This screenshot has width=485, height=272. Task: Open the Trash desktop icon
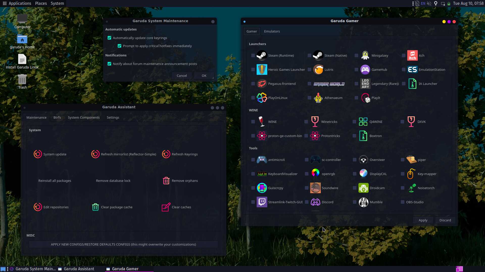click(x=22, y=80)
